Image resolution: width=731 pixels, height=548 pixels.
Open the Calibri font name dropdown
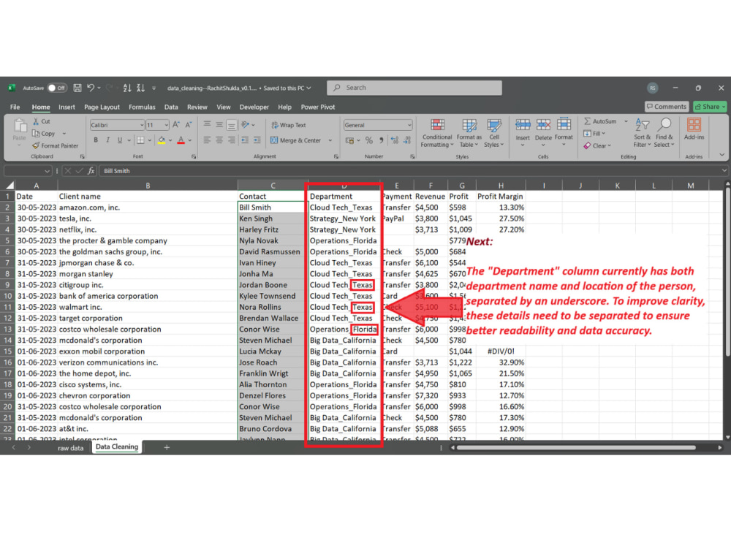pyautogui.click(x=142, y=125)
